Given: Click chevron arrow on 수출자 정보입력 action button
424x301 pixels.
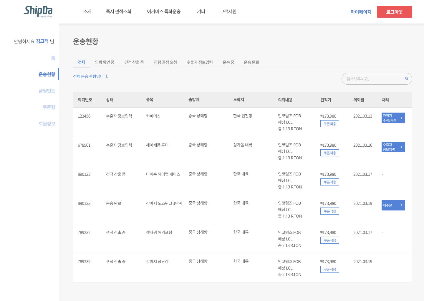Looking at the screenshot, I should coord(402,147).
